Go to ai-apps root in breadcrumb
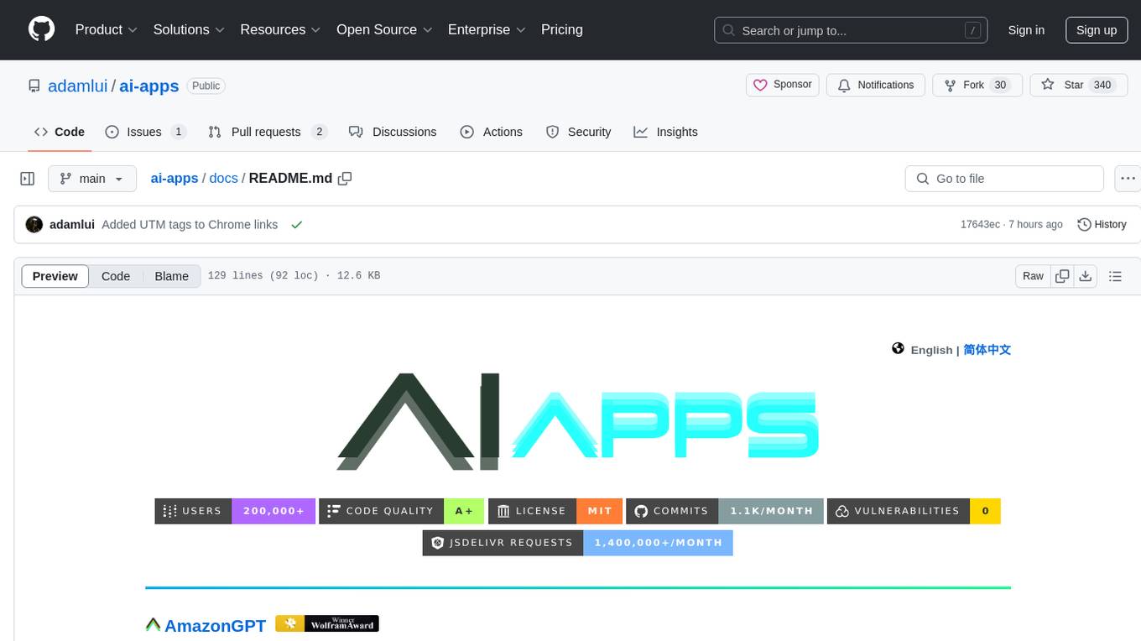The width and height of the screenshot is (1141, 641). pos(175,179)
